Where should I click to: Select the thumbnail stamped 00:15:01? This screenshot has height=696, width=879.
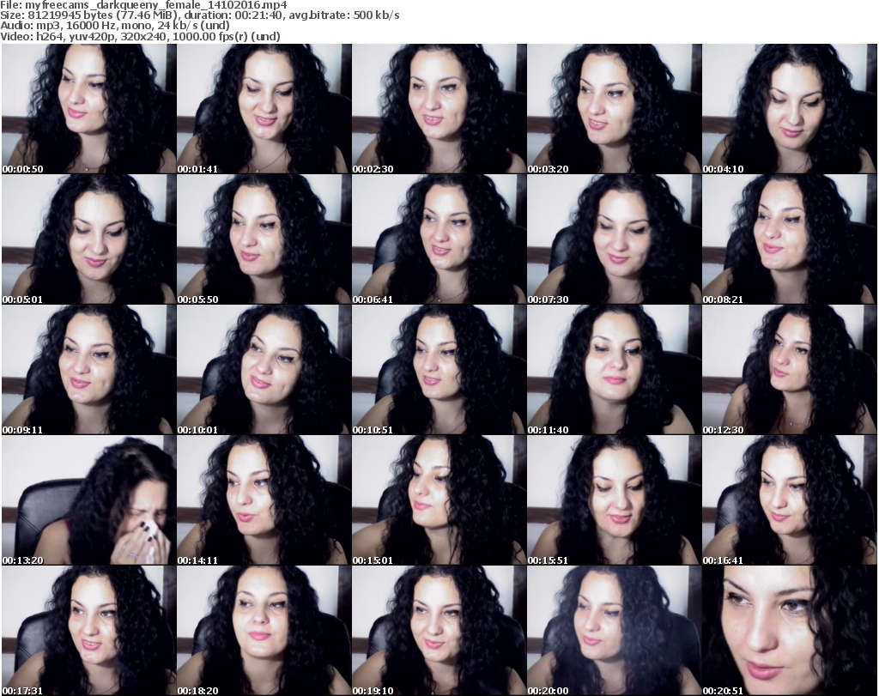[439, 500]
